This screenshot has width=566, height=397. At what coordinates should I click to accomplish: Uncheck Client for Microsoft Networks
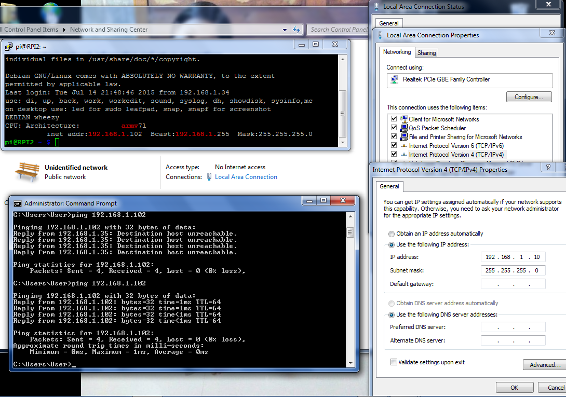point(394,119)
